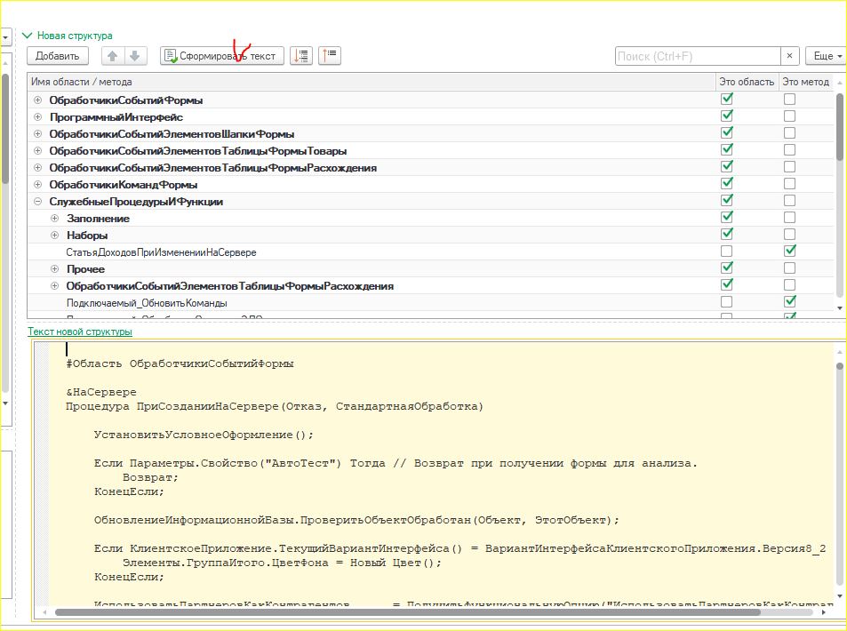This screenshot has height=631, width=847.
Task: Open the Еще dropdown menu
Action: (x=827, y=56)
